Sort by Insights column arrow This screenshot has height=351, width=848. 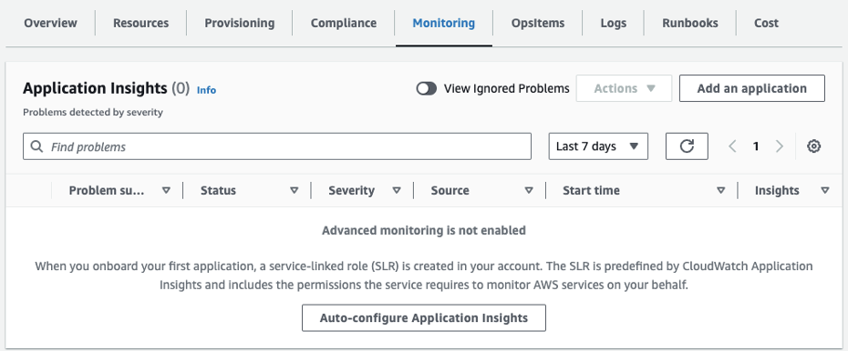(x=824, y=190)
